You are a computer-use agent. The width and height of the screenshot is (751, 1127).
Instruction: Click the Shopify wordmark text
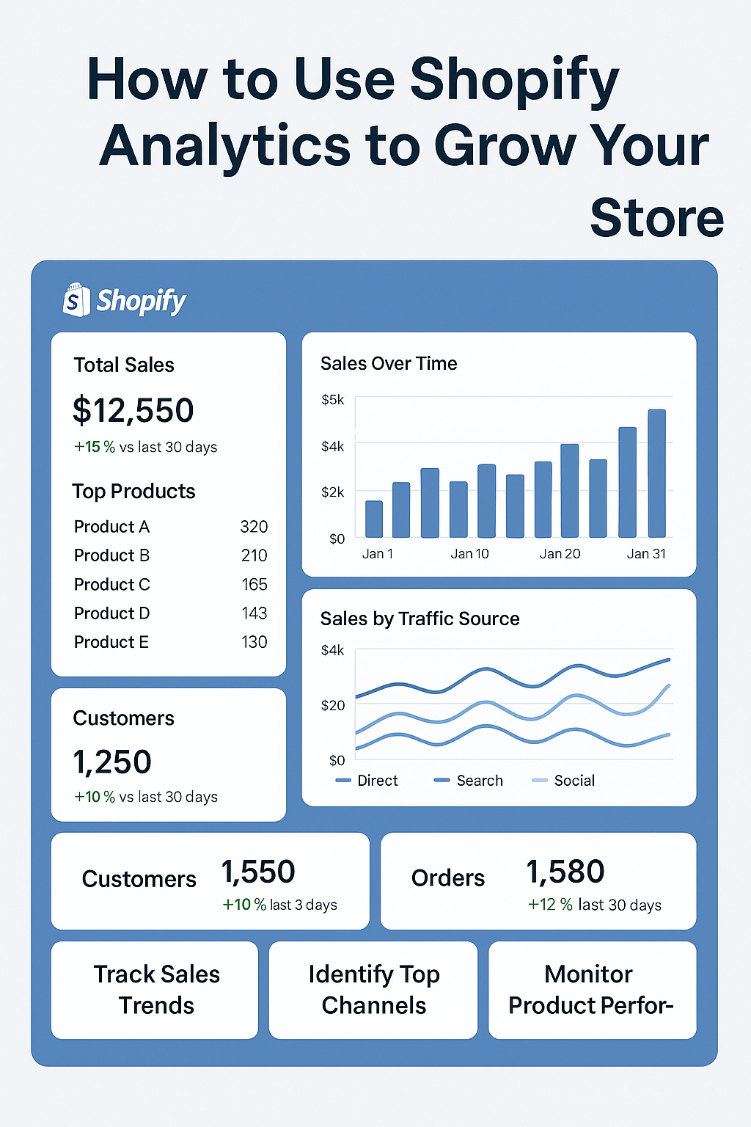pyautogui.click(x=142, y=301)
